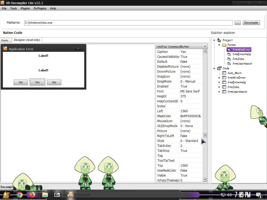Image resolution: width=267 pixels, height=200 pixels.
Task: Click the lower Label1 on the form
Action: coord(44,70)
